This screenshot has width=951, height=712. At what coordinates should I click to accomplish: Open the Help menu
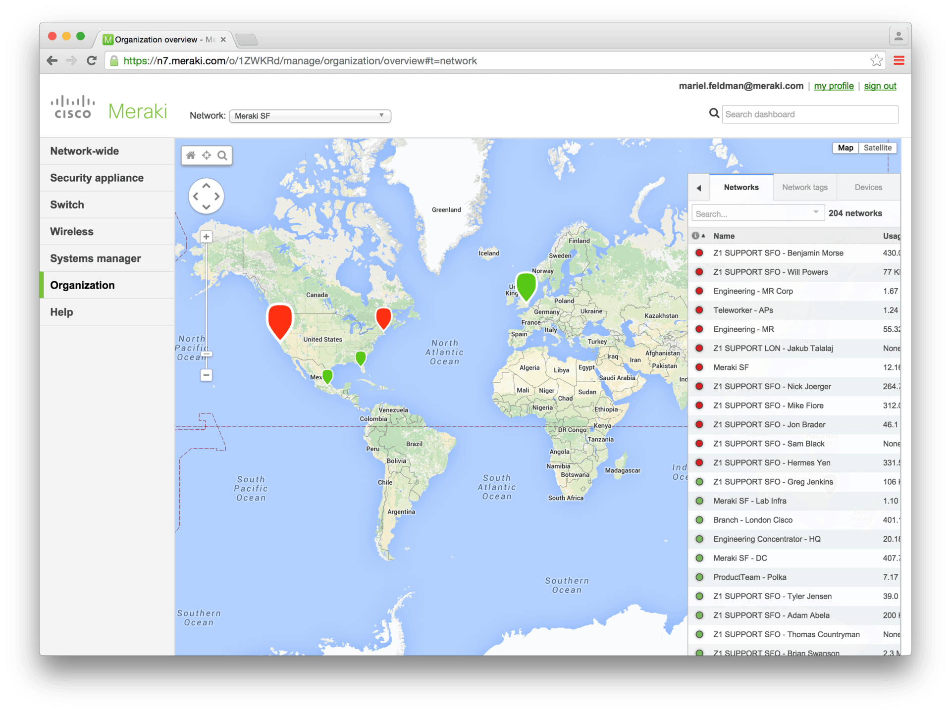pyautogui.click(x=107, y=312)
